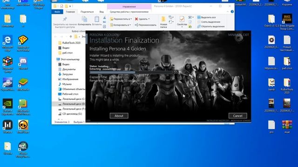Click the Управление contextual tab header

tap(129, 6)
